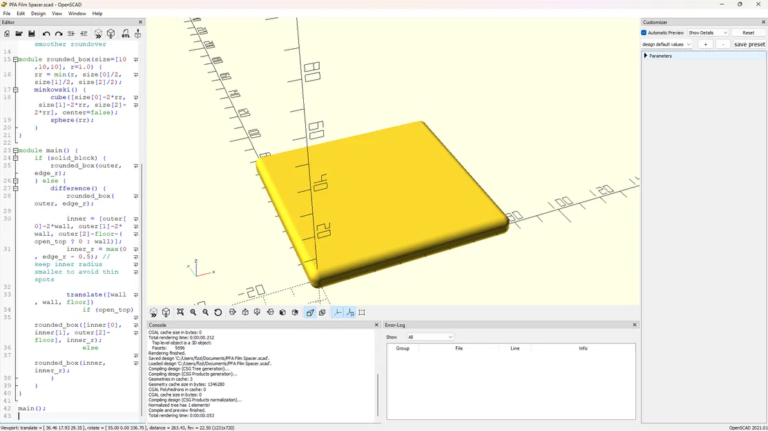
Task: Export the model as STL
Action: point(126,33)
